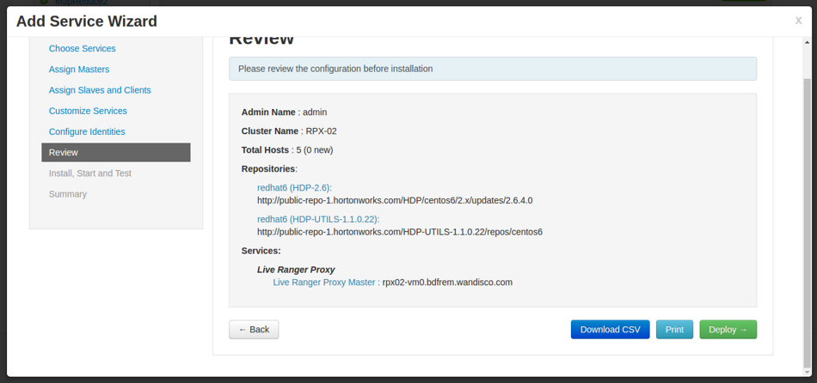Click the Repositories: section label
The image size is (817, 383).
(x=269, y=168)
